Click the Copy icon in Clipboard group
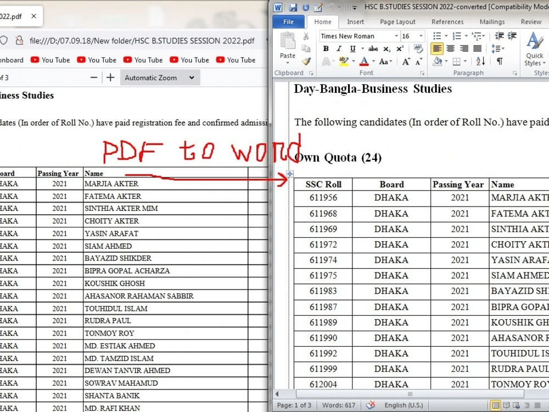The width and height of the screenshot is (549, 412). tap(306, 48)
